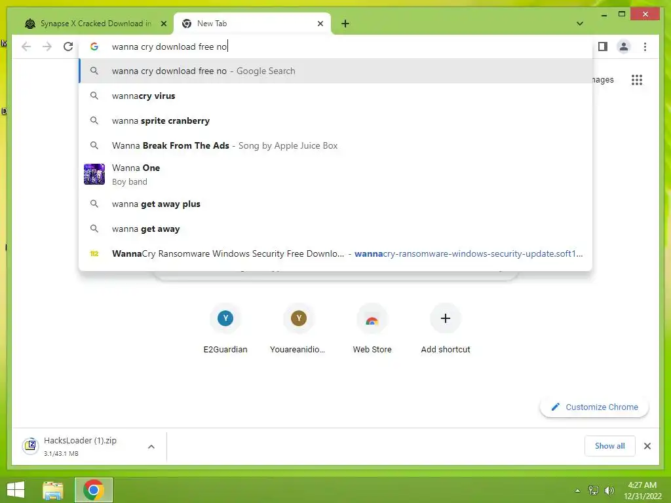671x503 pixels.
Task: Choose the 'wanna sprite cranberry' suggestion
Action: pyautogui.click(x=336, y=121)
